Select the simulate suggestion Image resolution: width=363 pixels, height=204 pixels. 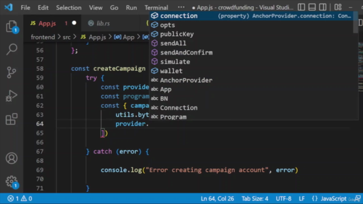click(251, 62)
